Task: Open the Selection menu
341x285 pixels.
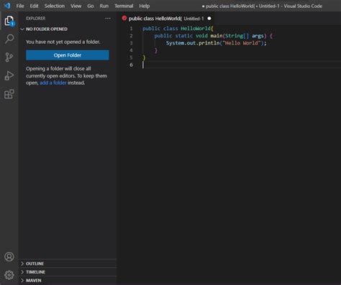Action: (55, 6)
